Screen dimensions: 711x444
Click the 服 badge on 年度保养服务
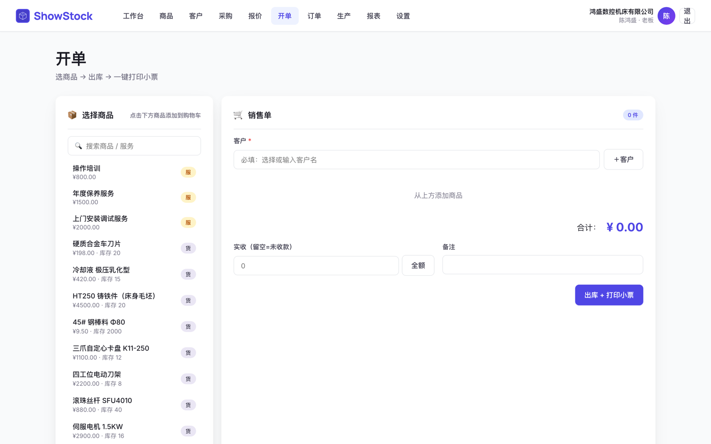pos(188,198)
